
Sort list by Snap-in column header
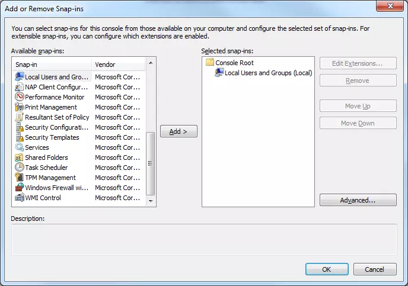(x=52, y=65)
